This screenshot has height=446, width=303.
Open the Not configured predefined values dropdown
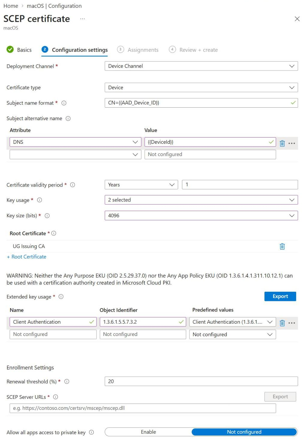pyautogui.click(x=232, y=334)
